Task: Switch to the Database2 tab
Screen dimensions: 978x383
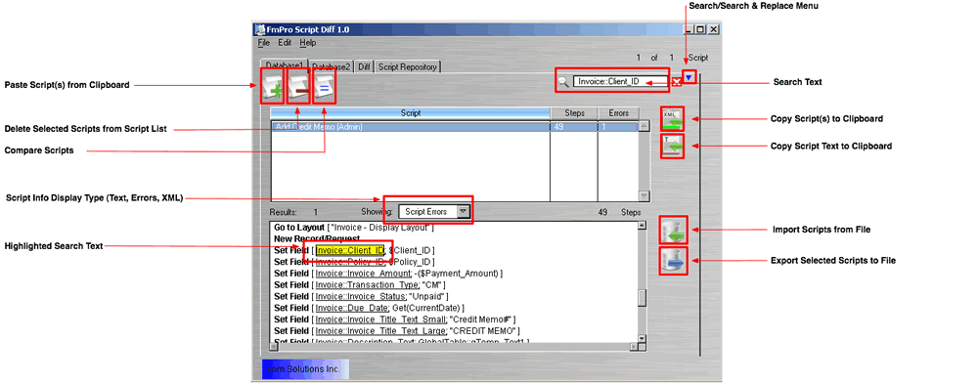Action: tap(332, 66)
